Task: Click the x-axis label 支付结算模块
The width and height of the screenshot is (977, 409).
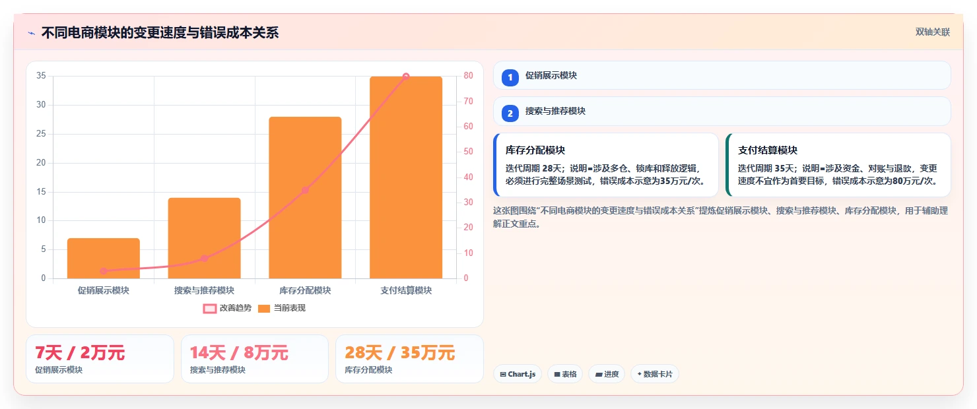Action: coord(406,290)
